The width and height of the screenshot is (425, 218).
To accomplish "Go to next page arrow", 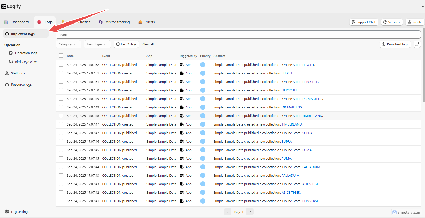I will coord(250,212).
